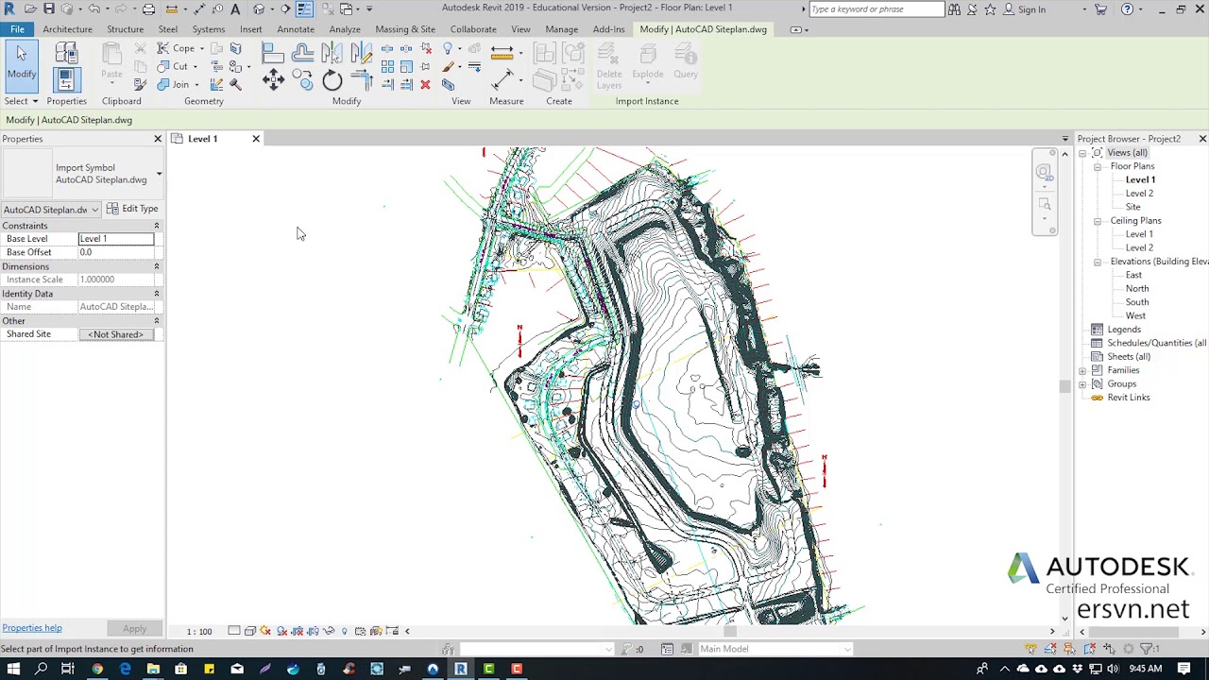Click the Aligned Dimension icon in the Measure panel

coord(502,80)
